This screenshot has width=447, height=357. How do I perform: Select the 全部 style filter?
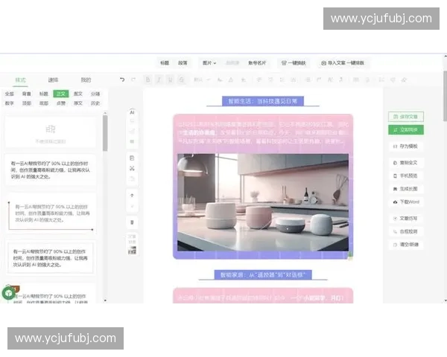[x=10, y=94]
